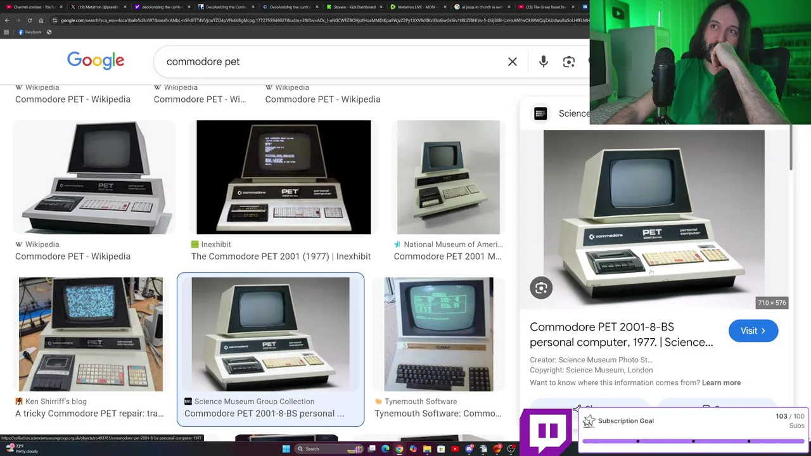Open the Commodore PET 2001-8-BS title link
This screenshot has width=811, height=456.
pos(621,334)
